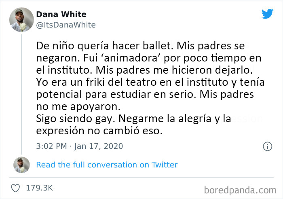Like the tweet with the heart icon

pyautogui.click(x=16, y=188)
